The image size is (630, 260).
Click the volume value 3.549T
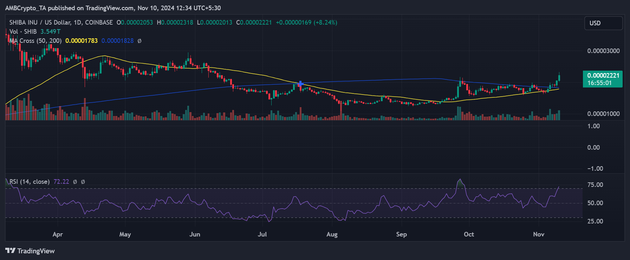point(50,32)
